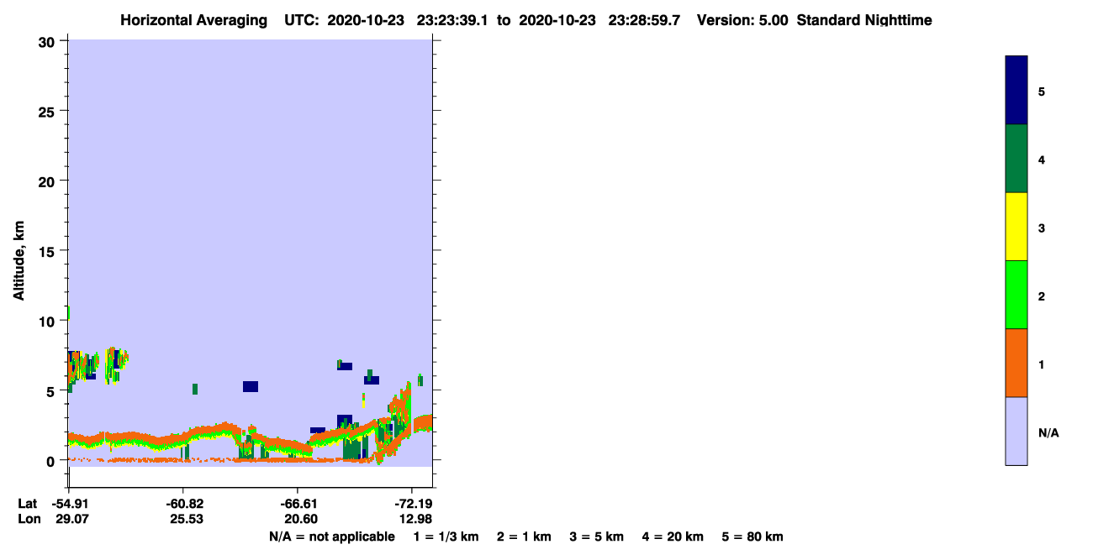
Task: Click the 'Standard Nighttime' text
Action: point(864,20)
